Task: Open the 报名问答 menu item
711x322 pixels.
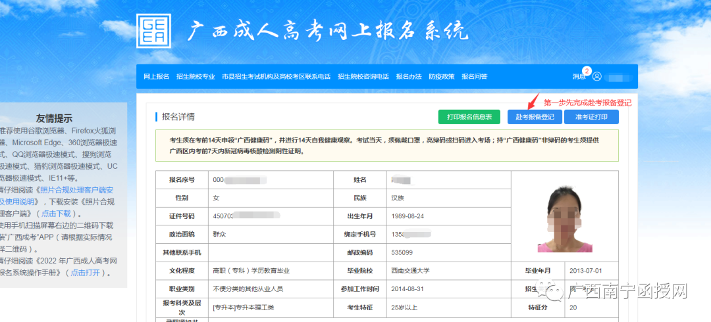Action: point(474,76)
